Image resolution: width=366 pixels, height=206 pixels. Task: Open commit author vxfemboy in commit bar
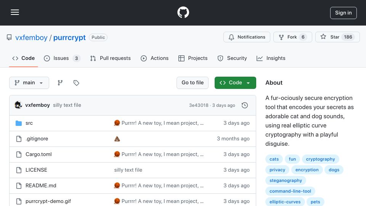pyautogui.click(x=37, y=105)
